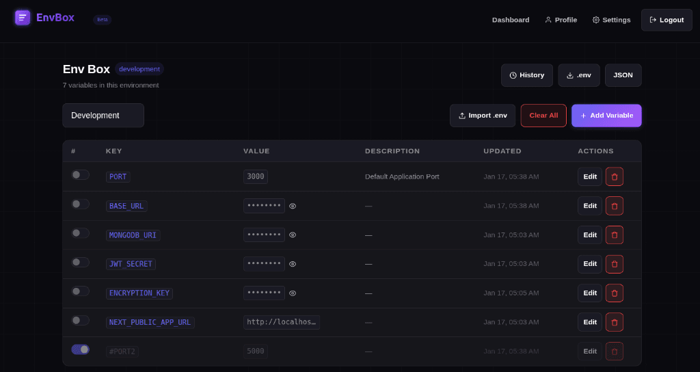Screen dimensions: 700x372
Task: Toggle the switch for the ENCRYPTION_KEY row
Action: click(81, 291)
